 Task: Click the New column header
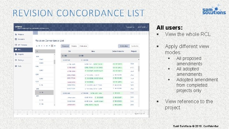(93, 51)
